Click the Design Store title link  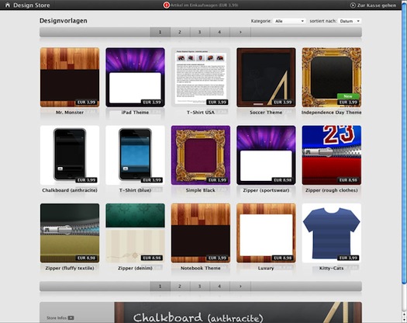pyautogui.click(x=32, y=5)
